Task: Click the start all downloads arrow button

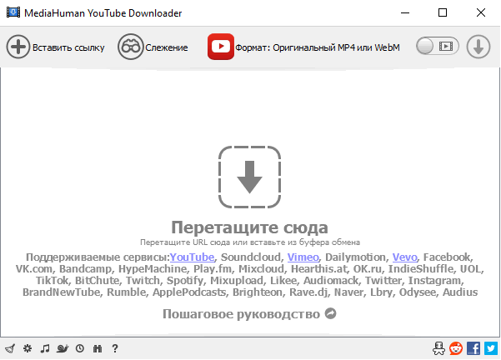Action: pos(478,47)
